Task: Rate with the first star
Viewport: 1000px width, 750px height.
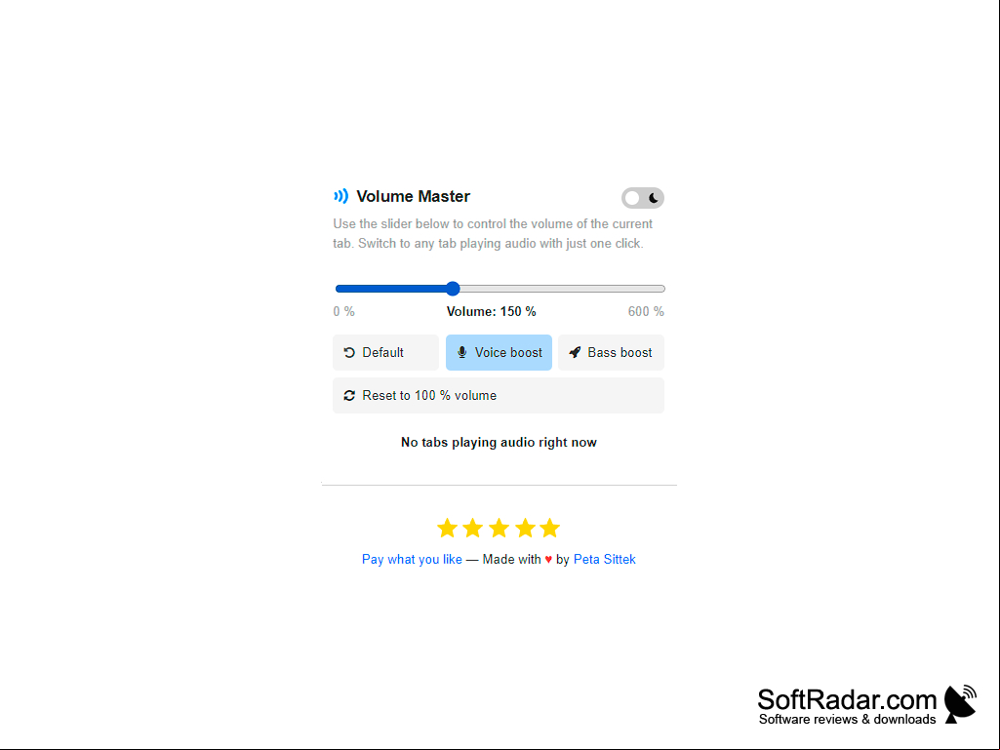Action: pos(447,528)
